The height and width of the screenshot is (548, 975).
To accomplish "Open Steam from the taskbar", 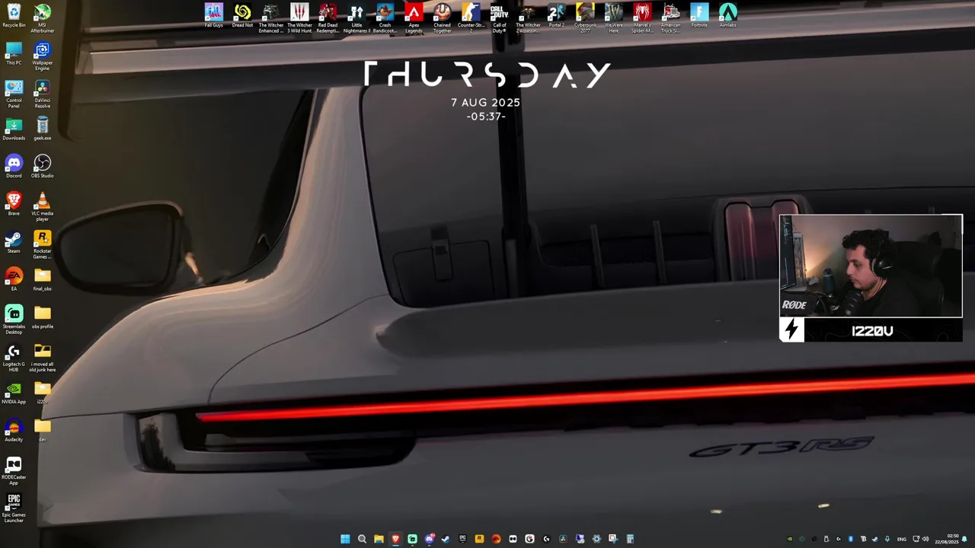I will click(446, 539).
